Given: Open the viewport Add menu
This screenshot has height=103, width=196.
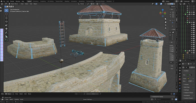Looking at the screenshot, I should pyautogui.click(x=31, y=4).
